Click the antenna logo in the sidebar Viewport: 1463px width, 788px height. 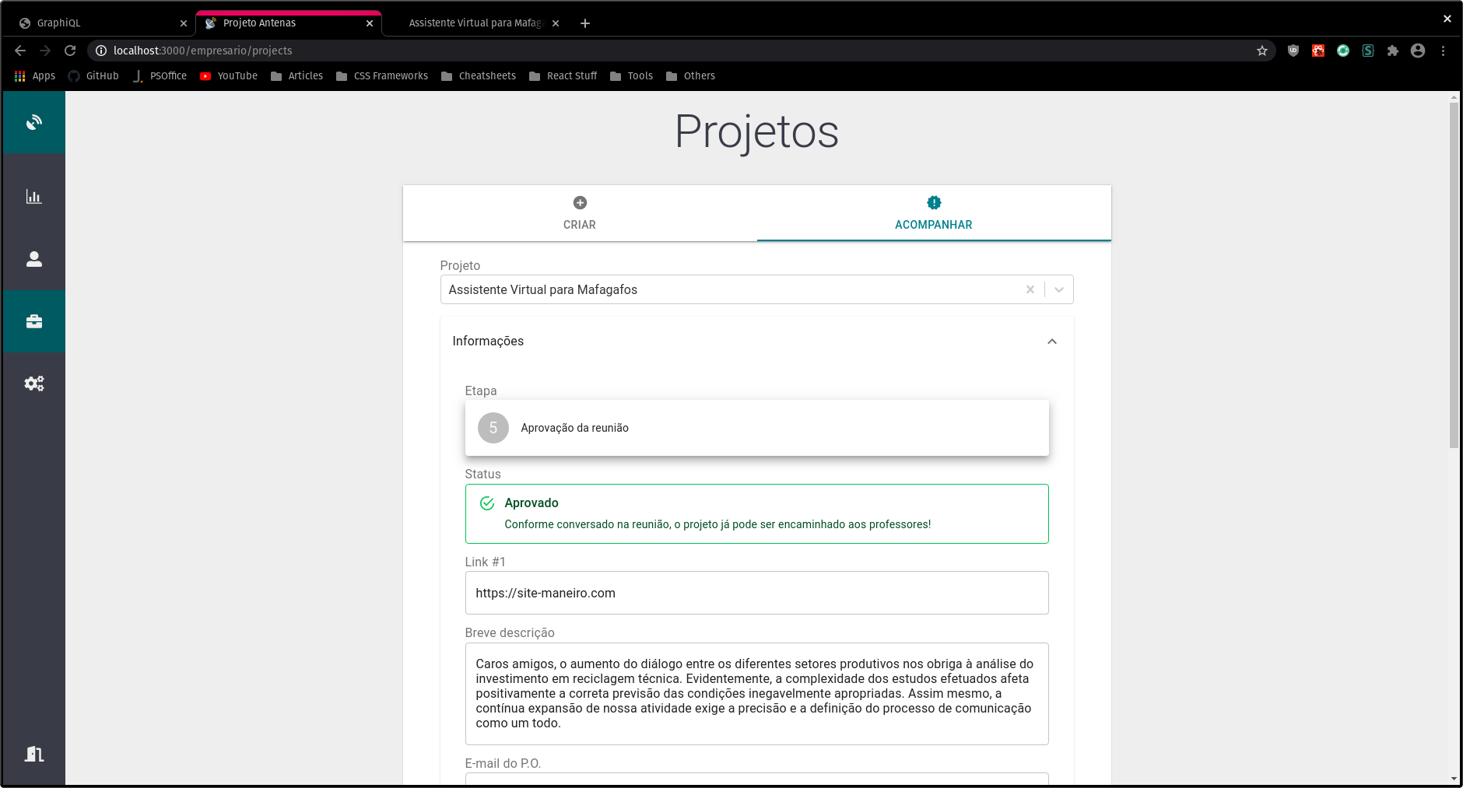[x=33, y=122]
